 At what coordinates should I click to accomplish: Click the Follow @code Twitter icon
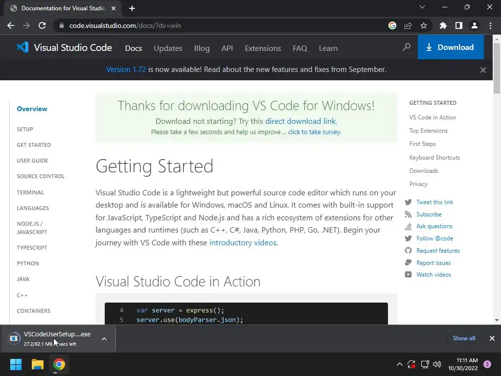click(x=409, y=238)
